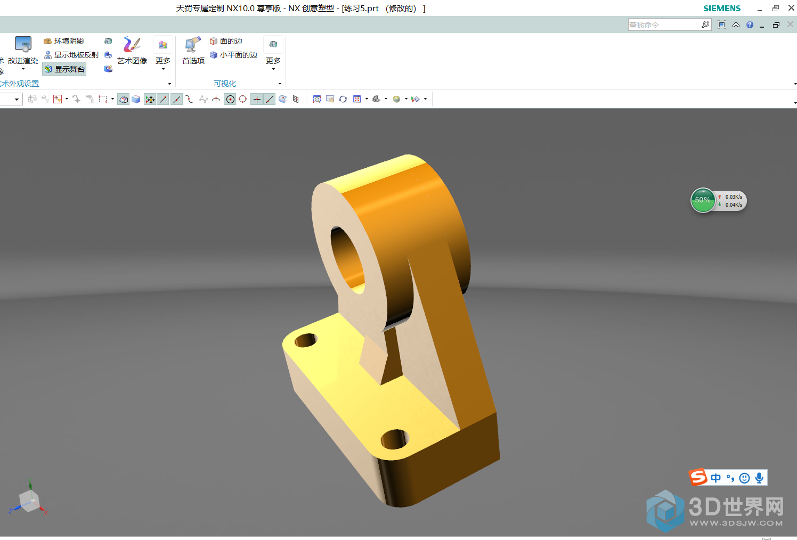797x540 pixels.
Task: Toggle the enable snap points icon
Action: pyautogui.click(x=150, y=99)
